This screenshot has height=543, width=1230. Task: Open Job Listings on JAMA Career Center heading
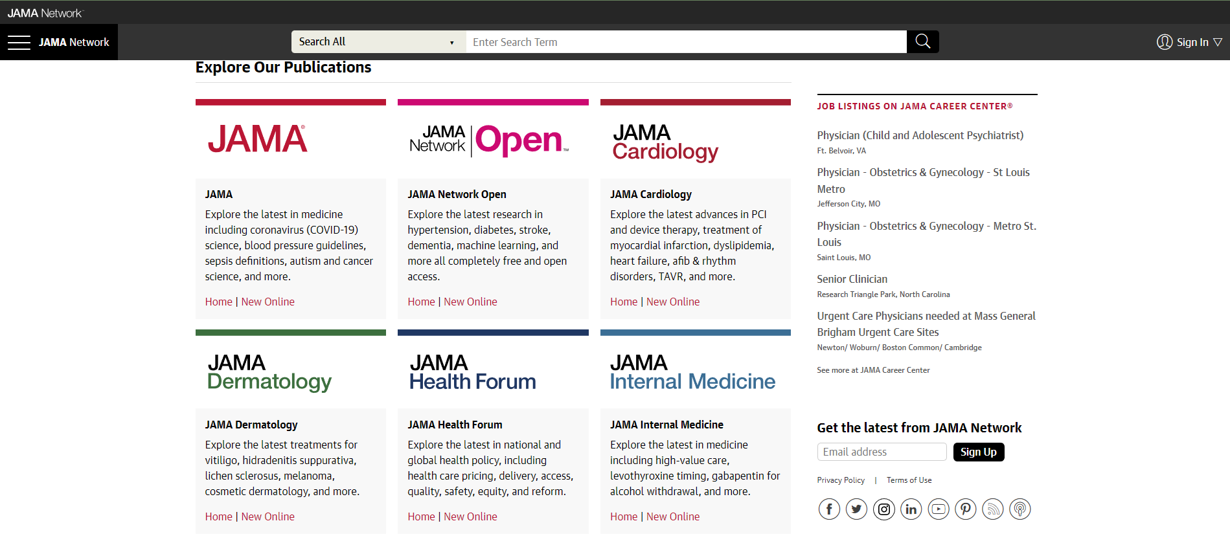[x=915, y=106]
